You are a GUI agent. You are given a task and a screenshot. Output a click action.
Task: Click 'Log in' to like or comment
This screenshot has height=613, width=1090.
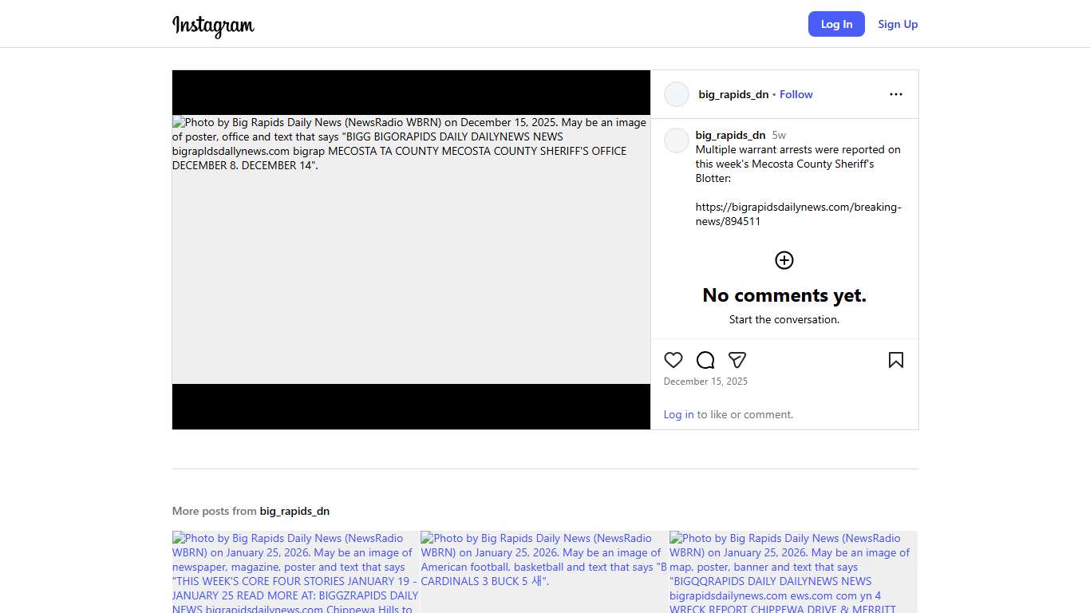678,414
